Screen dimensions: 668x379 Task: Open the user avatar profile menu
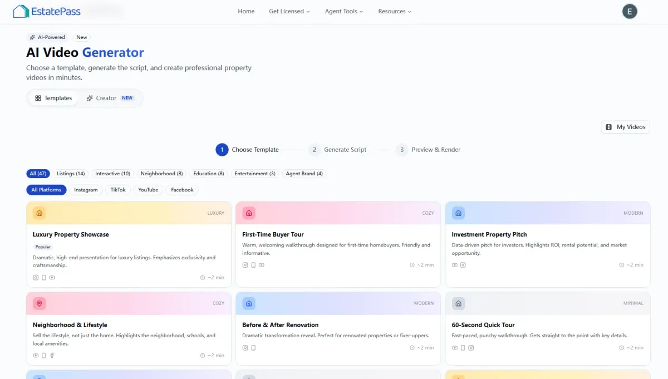630,11
